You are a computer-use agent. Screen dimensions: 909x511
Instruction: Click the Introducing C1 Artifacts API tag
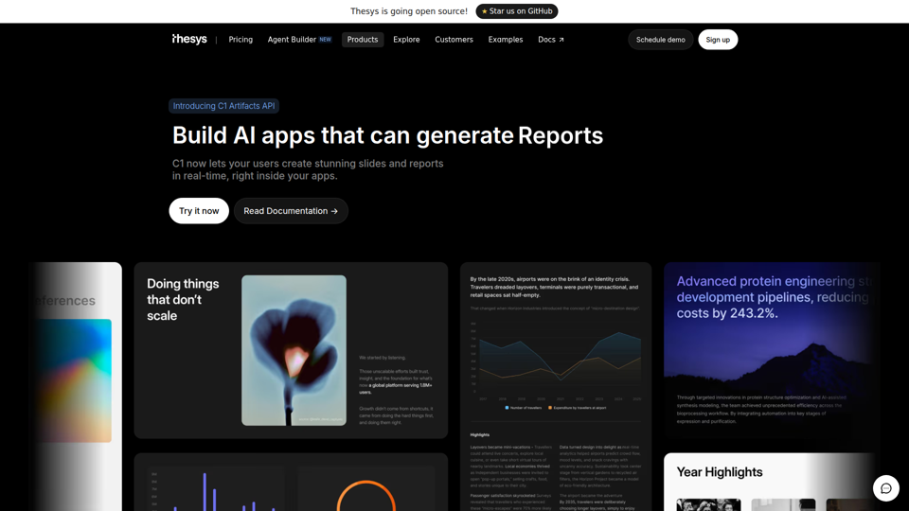click(223, 106)
